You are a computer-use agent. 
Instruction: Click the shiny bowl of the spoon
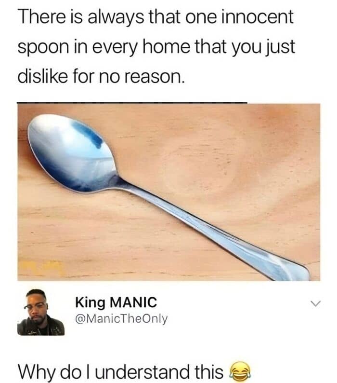[72, 153]
